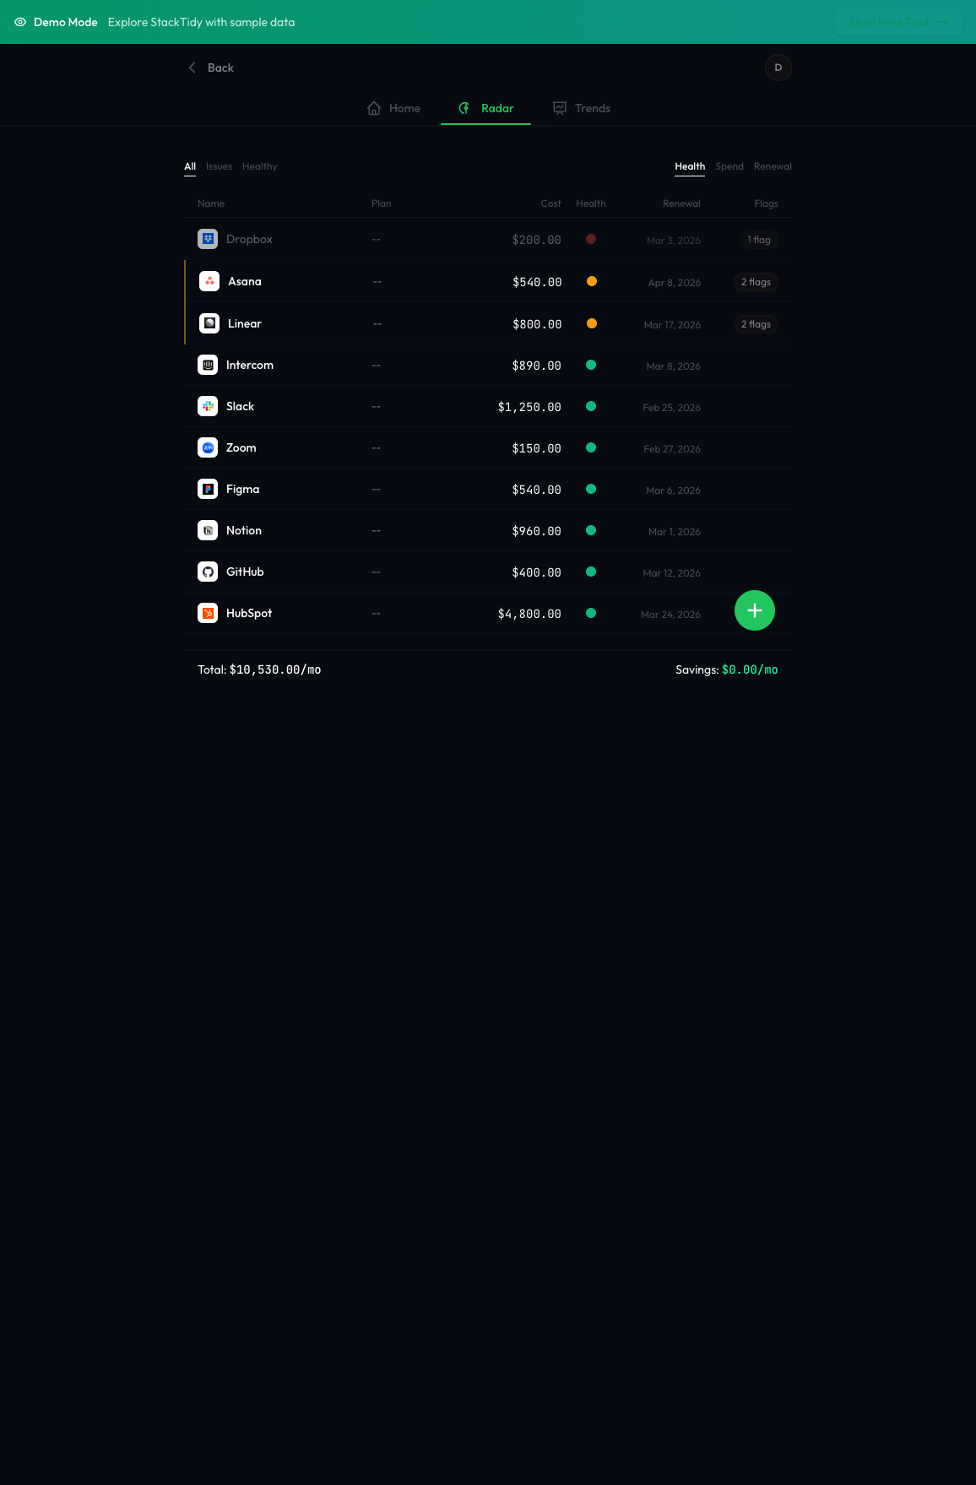Click the Zoom row name

pyautogui.click(x=241, y=447)
